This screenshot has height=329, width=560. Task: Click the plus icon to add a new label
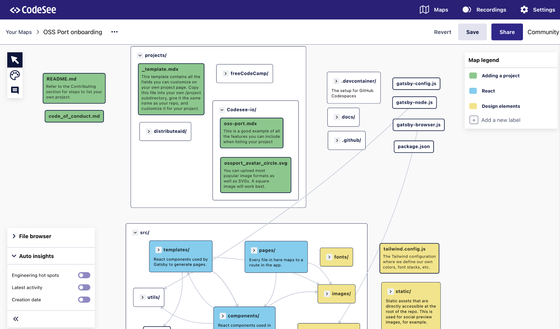pos(474,120)
